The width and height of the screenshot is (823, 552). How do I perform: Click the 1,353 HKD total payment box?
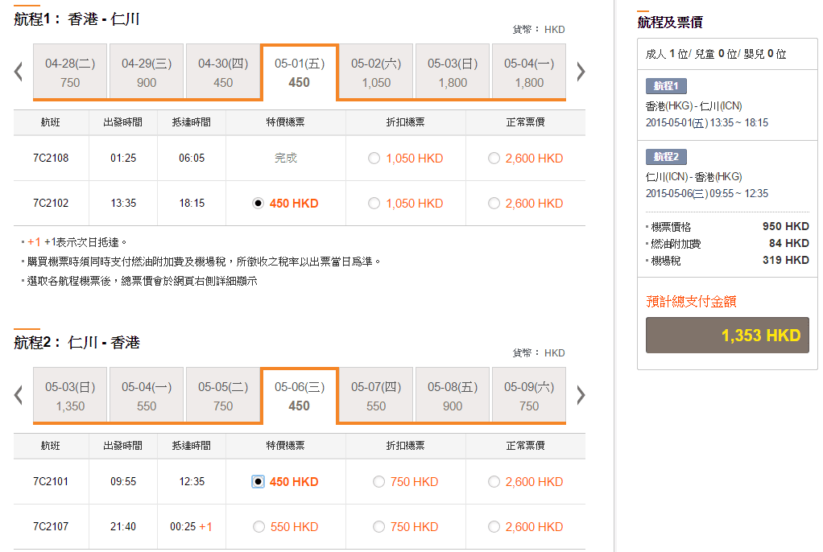coord(727,335)
